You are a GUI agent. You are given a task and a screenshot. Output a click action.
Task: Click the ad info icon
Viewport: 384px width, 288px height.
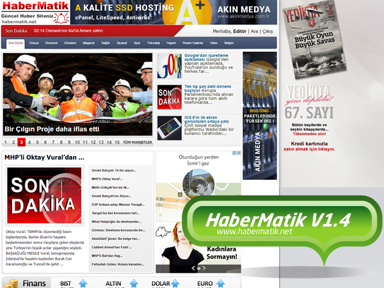(x=234, y=153)
